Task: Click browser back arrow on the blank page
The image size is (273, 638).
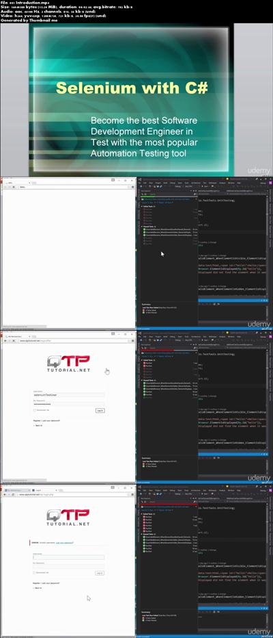Action: [5, 187]
